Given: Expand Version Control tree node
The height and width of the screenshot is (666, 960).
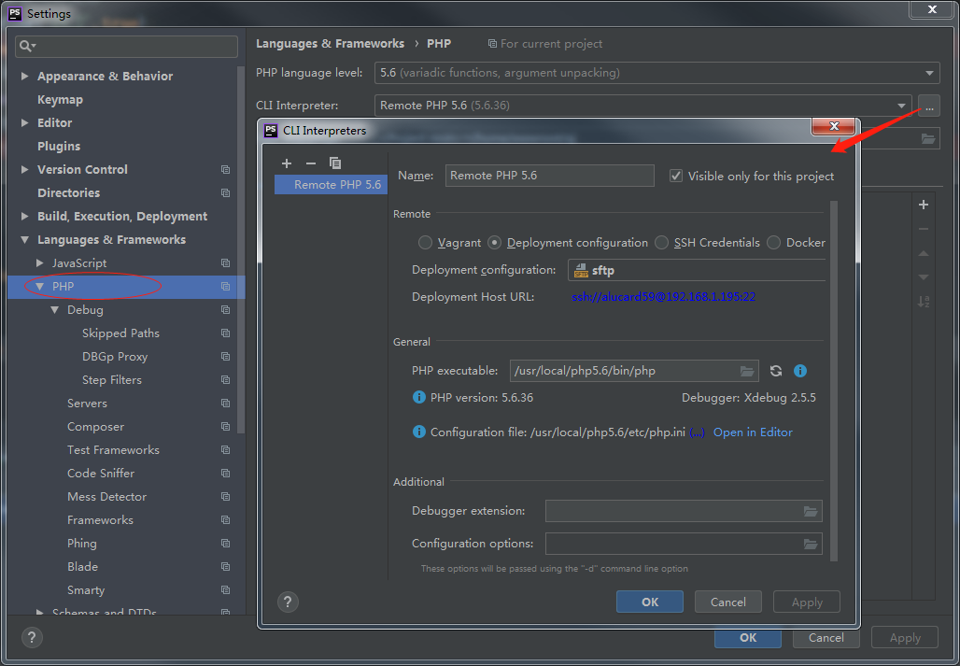Looking at the screenshot, I should [x=24, y=169].
